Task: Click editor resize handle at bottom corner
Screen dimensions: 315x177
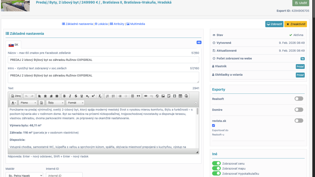Action: [197, 152]
